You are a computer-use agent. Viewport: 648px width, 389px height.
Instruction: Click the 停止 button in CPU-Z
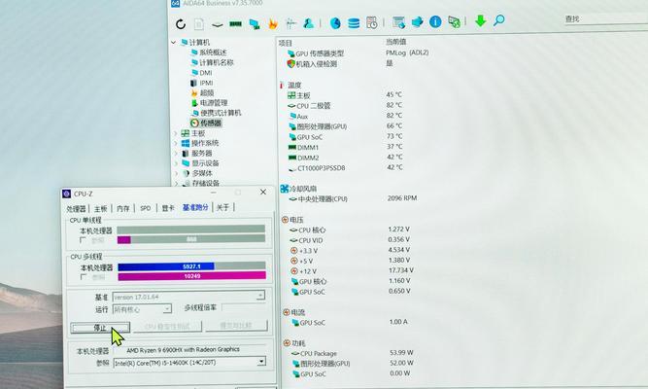point(100,328)
